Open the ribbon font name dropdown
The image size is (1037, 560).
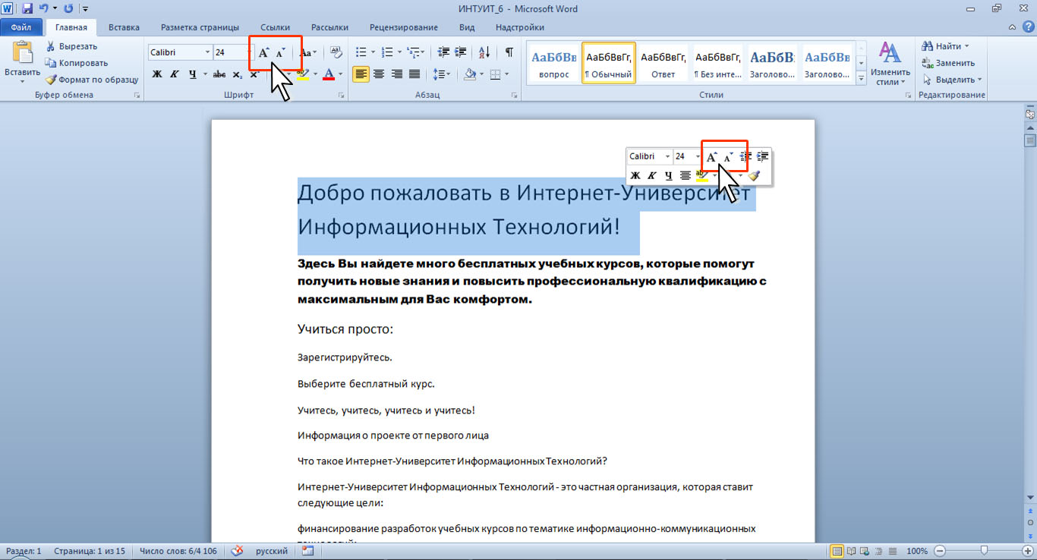207,52
